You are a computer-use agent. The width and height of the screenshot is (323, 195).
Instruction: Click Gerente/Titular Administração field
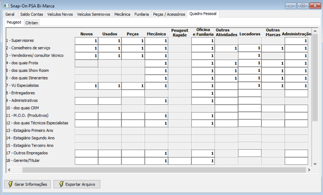click(296, 161)
